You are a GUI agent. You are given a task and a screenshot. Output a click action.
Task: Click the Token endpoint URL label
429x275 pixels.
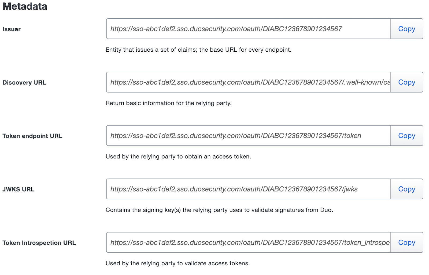(x=32, y=136)
